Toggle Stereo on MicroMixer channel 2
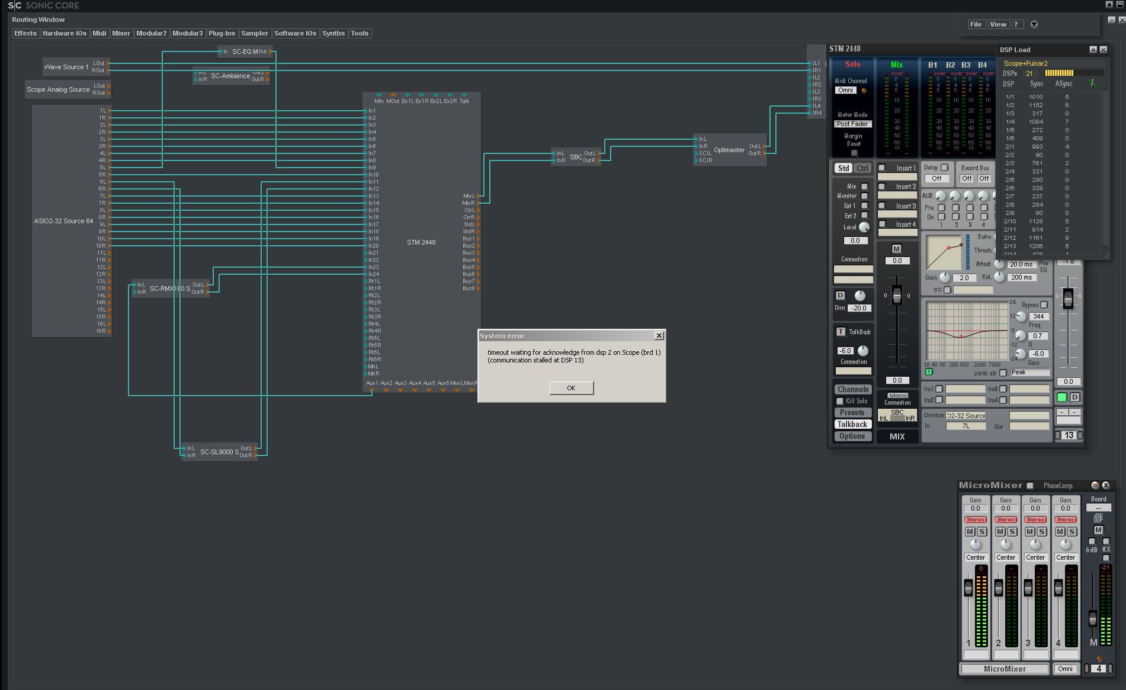 [x=1006, y=519]
